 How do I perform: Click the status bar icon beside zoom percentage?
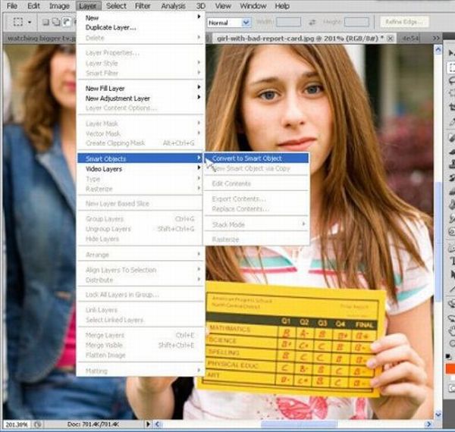[37, 424]
